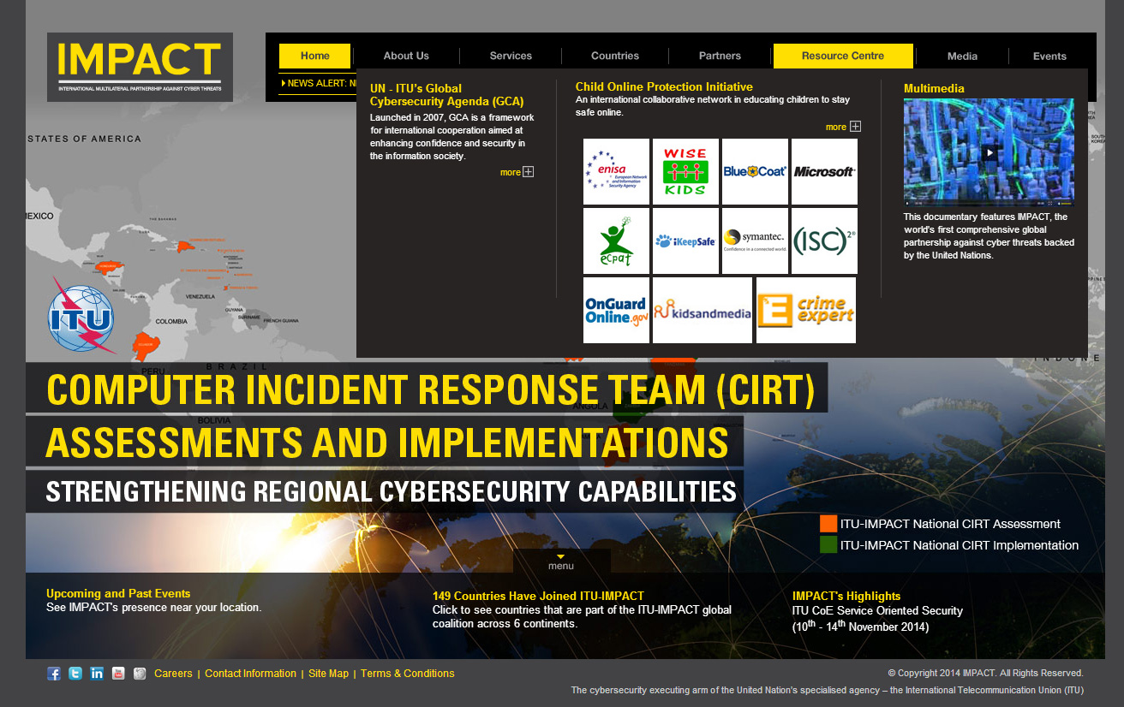Click the small play button in video controls
1124x707 pixels.
tap(907, 204)
